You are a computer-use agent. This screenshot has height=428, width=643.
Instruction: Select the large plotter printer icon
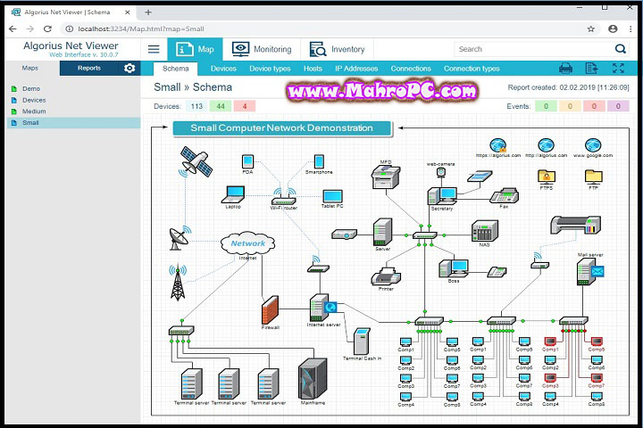pos(576,225)
